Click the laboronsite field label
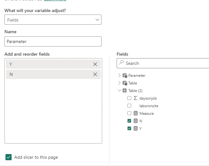209x166 pixels. point(149,106)
